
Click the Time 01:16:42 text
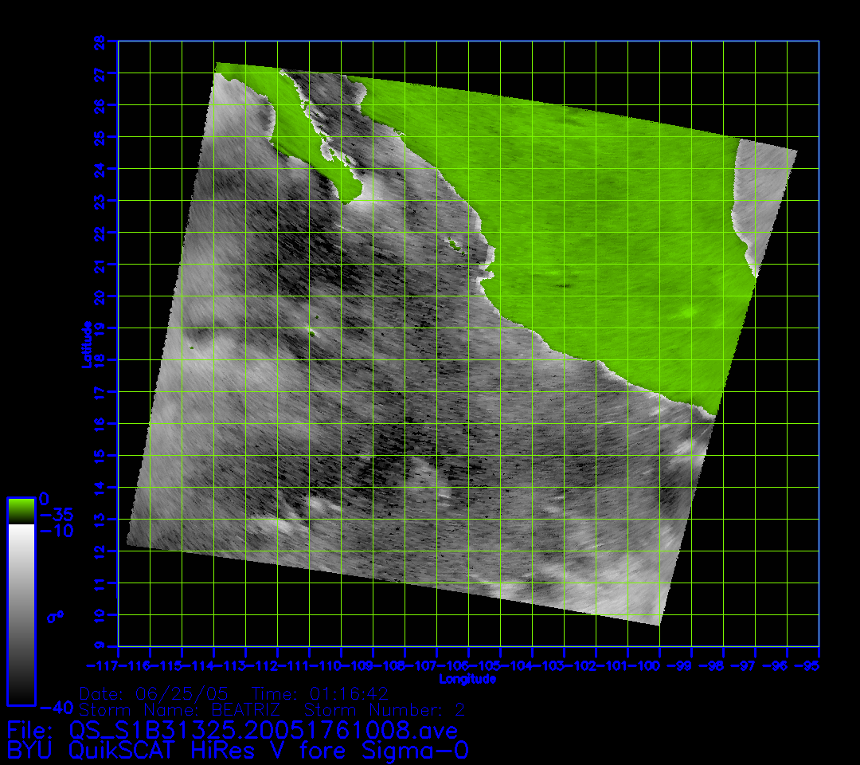[320, 692]
